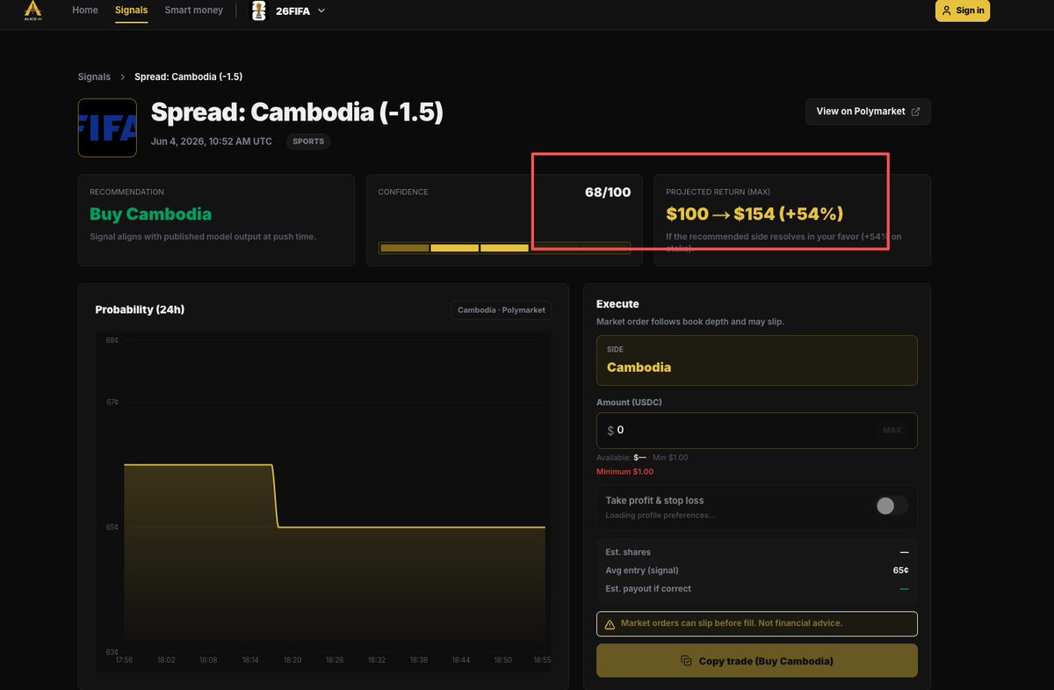Image resolution: width=1054 pixels, height=690 pixels.
Task: Click Est. payout if correct row
Action: coord(757,589)
